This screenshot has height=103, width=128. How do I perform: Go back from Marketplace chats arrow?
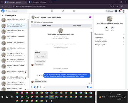pyautogui.click(x=3, y=15)
